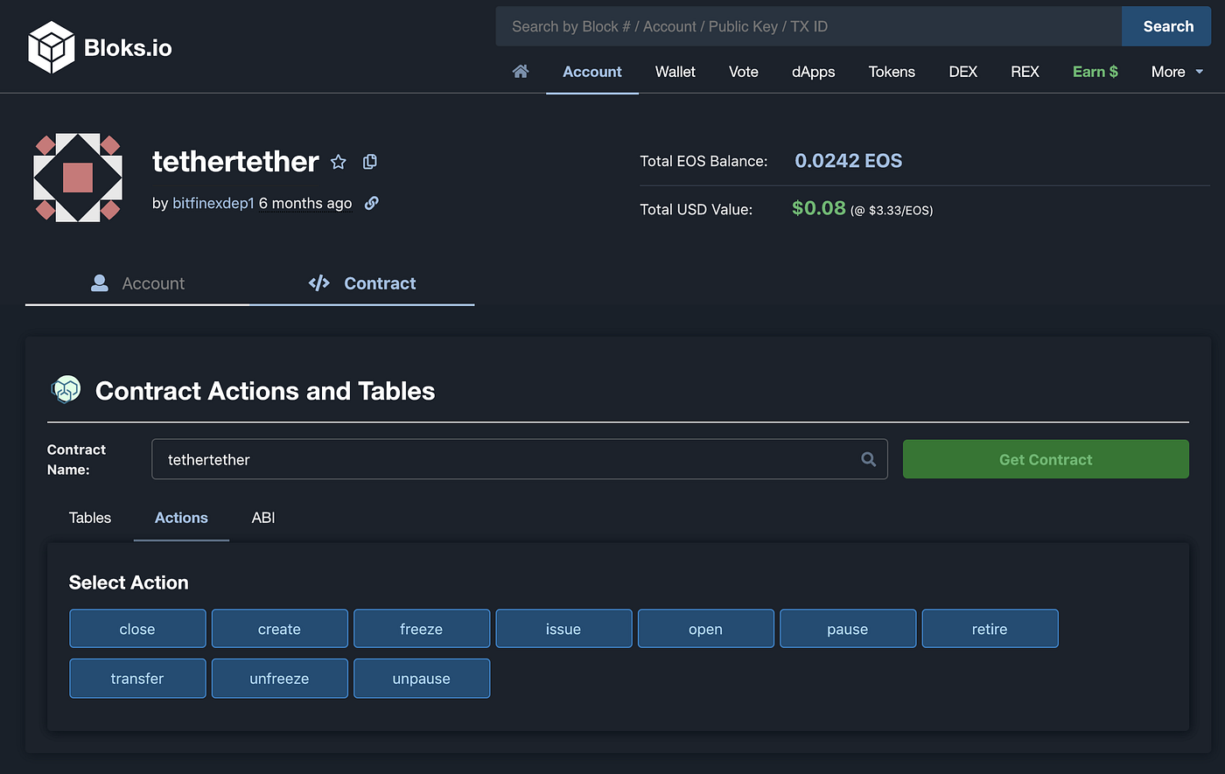Screen dimensions: 1225x774
Task: Open the Wallet nav item
Action: [x=675, y=72]
